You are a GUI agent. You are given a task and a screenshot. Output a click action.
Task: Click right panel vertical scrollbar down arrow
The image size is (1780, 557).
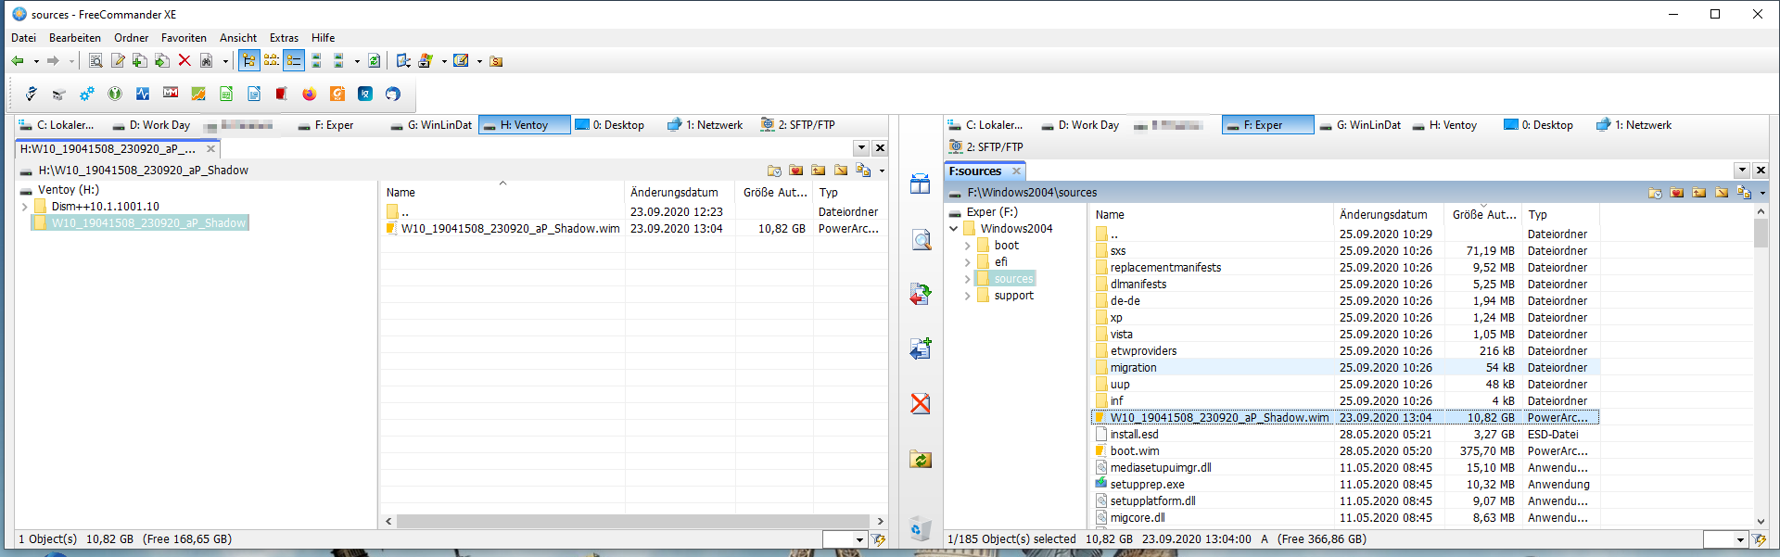[x=1761, y=522]
